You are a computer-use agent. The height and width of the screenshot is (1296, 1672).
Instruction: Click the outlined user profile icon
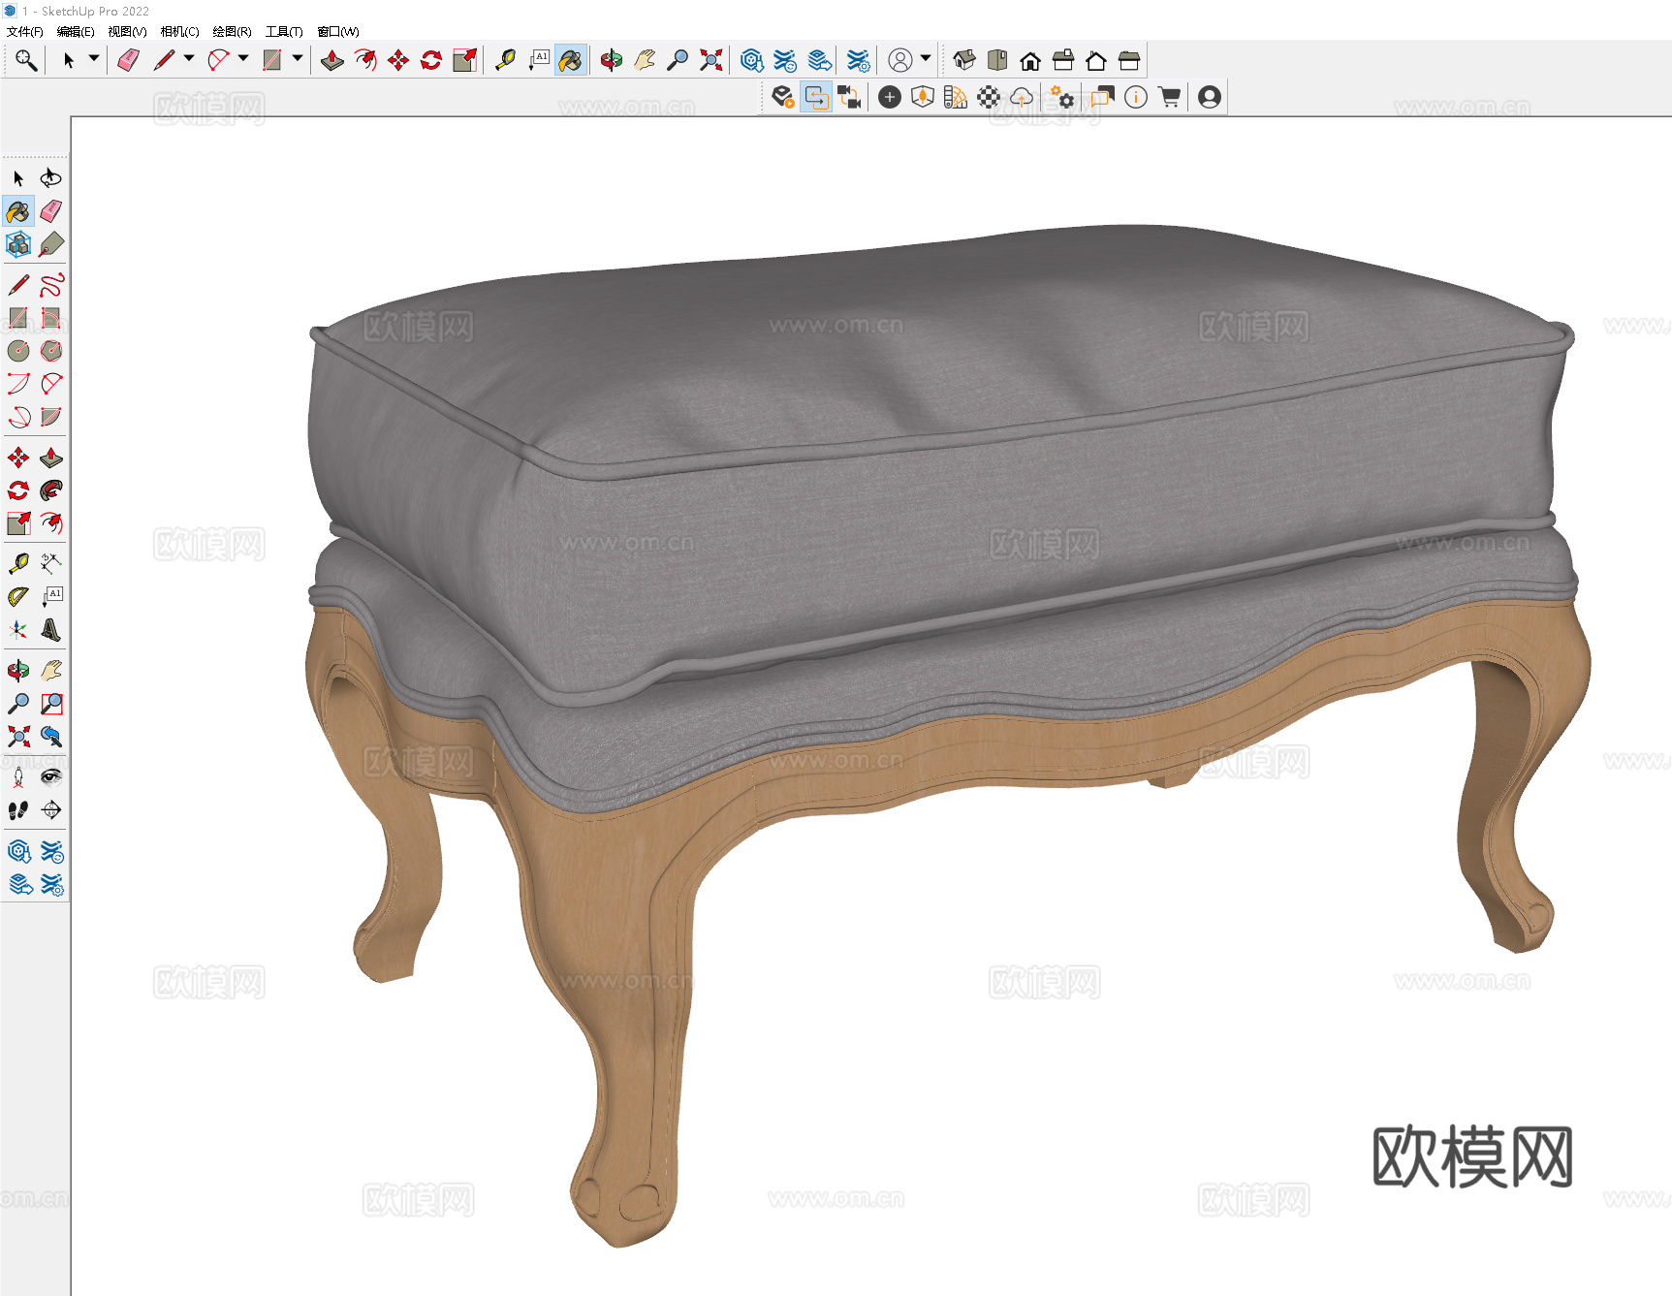tap(900, 60)
